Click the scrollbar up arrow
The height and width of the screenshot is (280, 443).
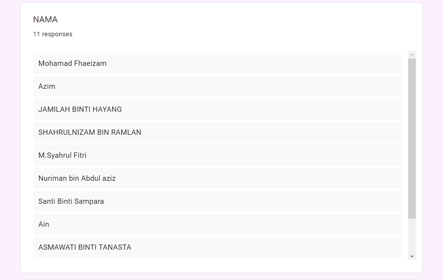pos(412,55)
